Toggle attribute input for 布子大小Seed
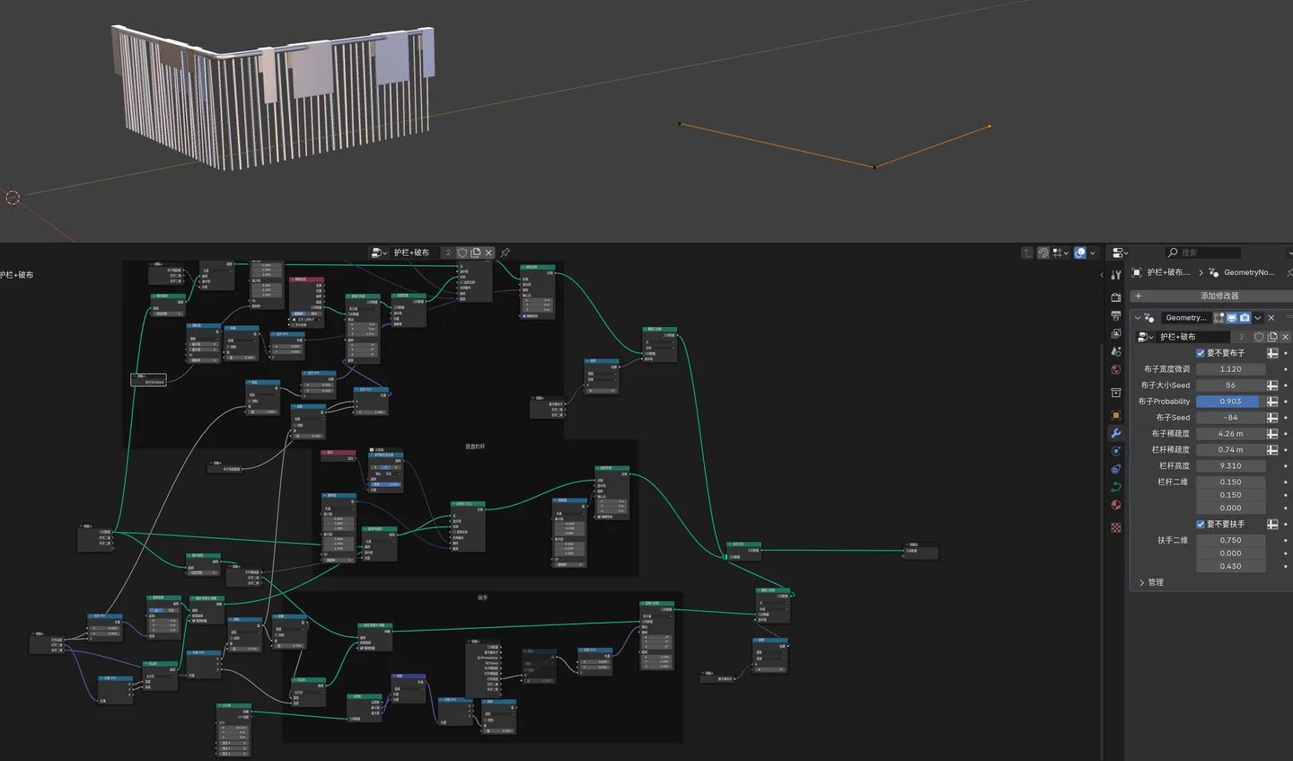 1272,385
